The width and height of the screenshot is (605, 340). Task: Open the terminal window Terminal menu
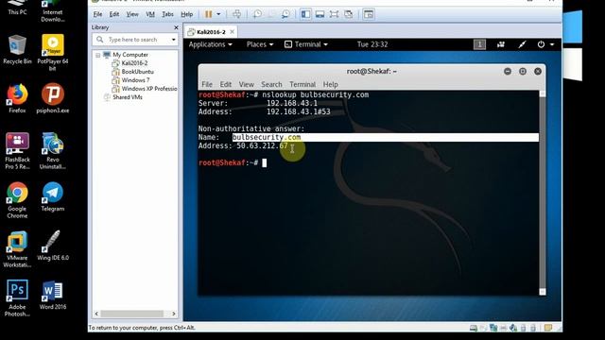click(x=302, y=84)
